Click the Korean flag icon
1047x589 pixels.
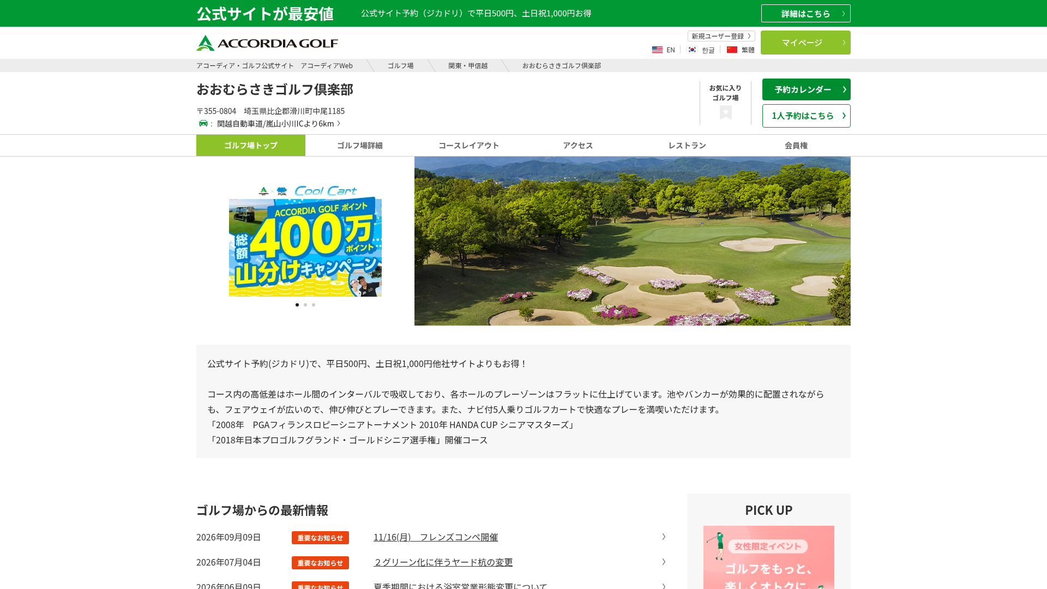click(692, 50)
